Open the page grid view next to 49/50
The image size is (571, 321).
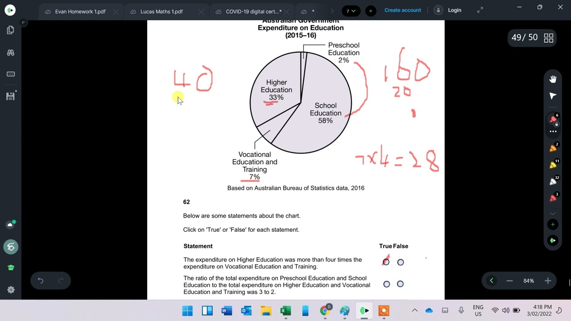tap(549, 38)
